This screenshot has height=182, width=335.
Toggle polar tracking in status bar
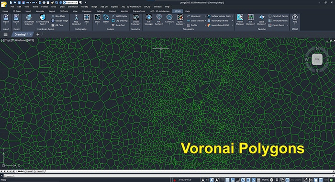click(243, 180)
